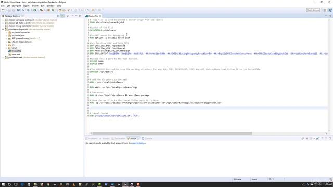The height and width of the screenshot is (187, 333).
Task: Click the New Java Class icon
Action: [x=53, y=10]
